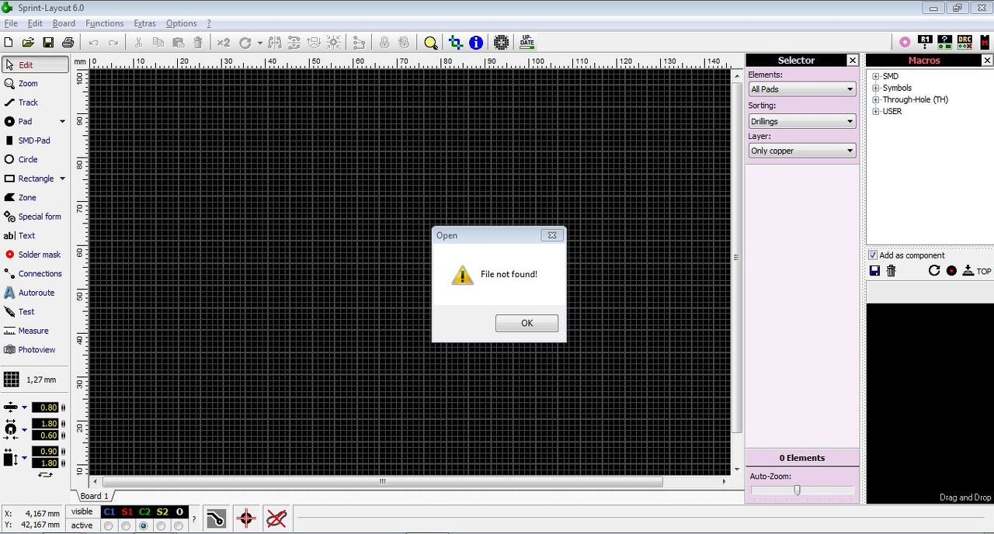Click the crosshair icon in the status bar

tap(246, 518)
